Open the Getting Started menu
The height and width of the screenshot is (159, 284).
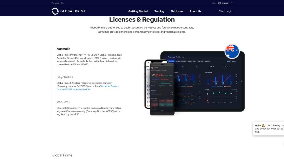point(138,11)
